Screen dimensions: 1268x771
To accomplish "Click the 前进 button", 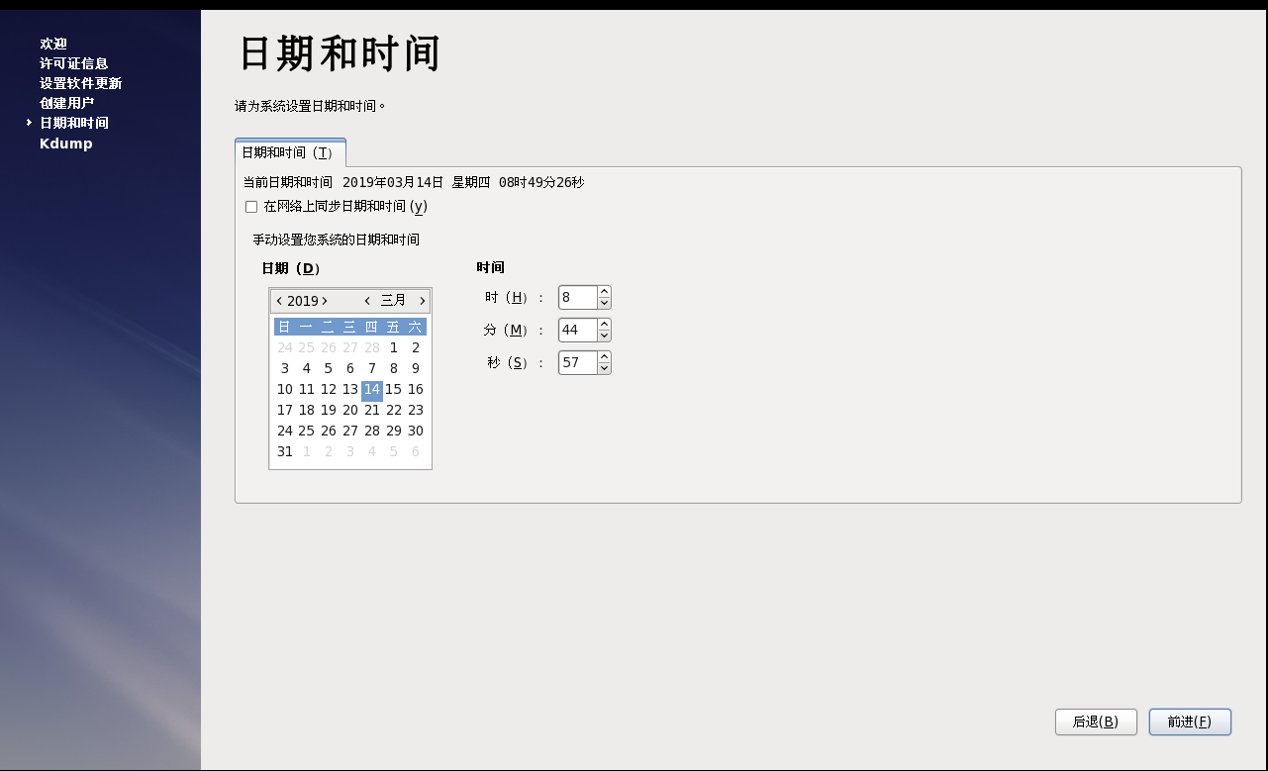I will pos(1190,722).
